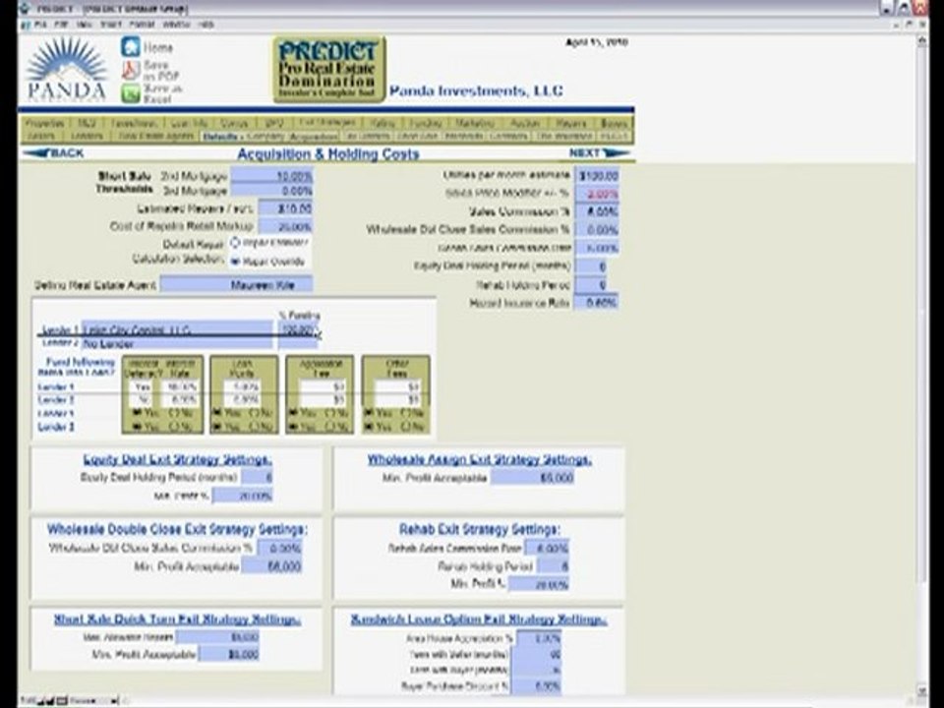
Task: Click the PREDICT Pro Real Estate Domination logo
Action: point(328,69)
